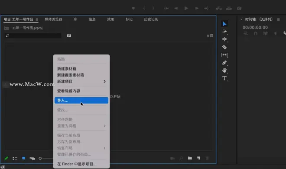Toggle the green pencil read/write project lock

coord(6,158)
